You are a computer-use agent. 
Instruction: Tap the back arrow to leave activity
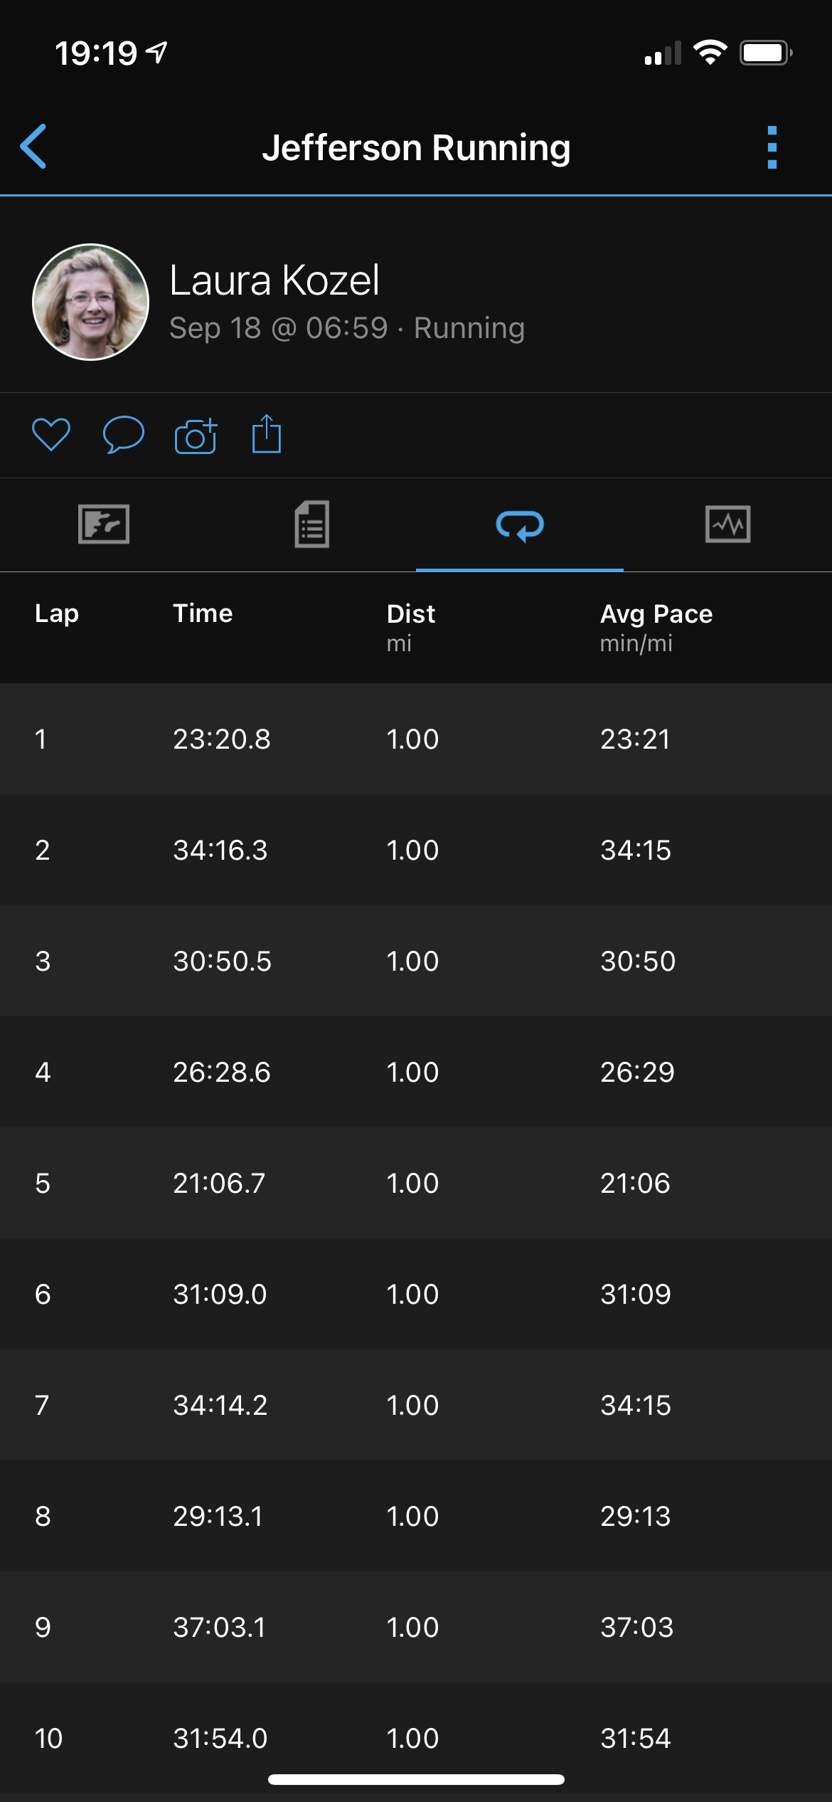click(34, 147)
